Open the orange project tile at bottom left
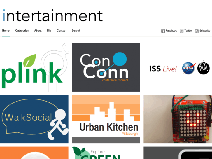212x159 pixels. tap(34, 153)
